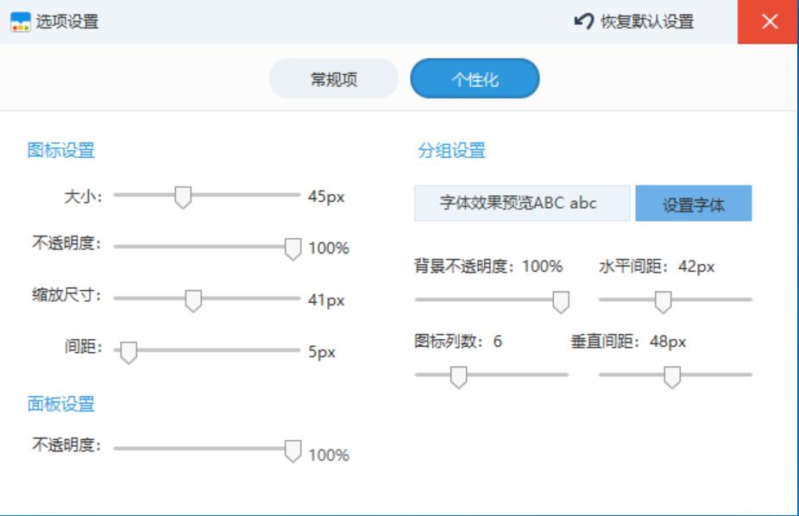The image size is (799, 516).
Task: Click the 图标设置 section heading
Action: (60, 151)
